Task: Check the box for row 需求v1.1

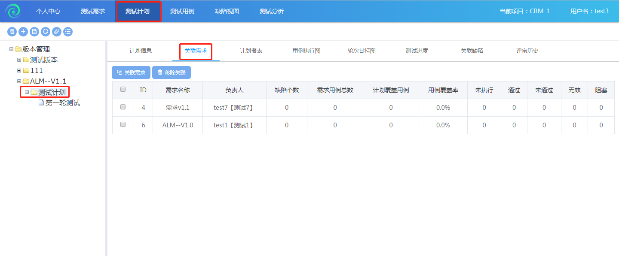Action: click(x=123, y=107)
